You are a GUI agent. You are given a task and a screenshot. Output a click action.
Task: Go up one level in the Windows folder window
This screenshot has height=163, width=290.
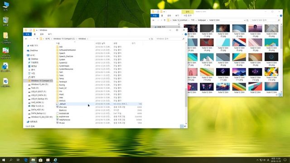(37, 39)
